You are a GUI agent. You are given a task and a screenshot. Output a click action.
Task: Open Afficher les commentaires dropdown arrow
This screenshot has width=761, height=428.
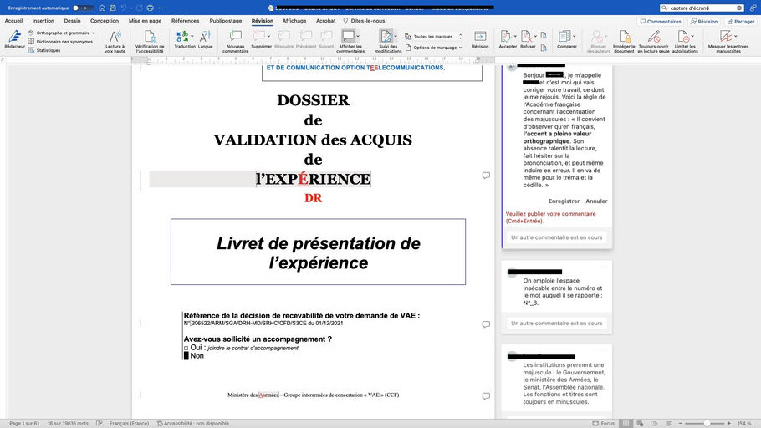pyautogui.click(x=358, y=37)
